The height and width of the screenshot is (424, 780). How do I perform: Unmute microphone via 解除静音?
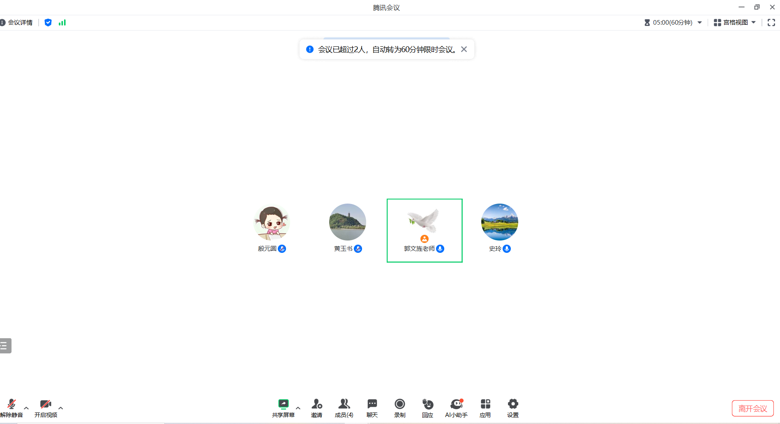pos(11,408)
